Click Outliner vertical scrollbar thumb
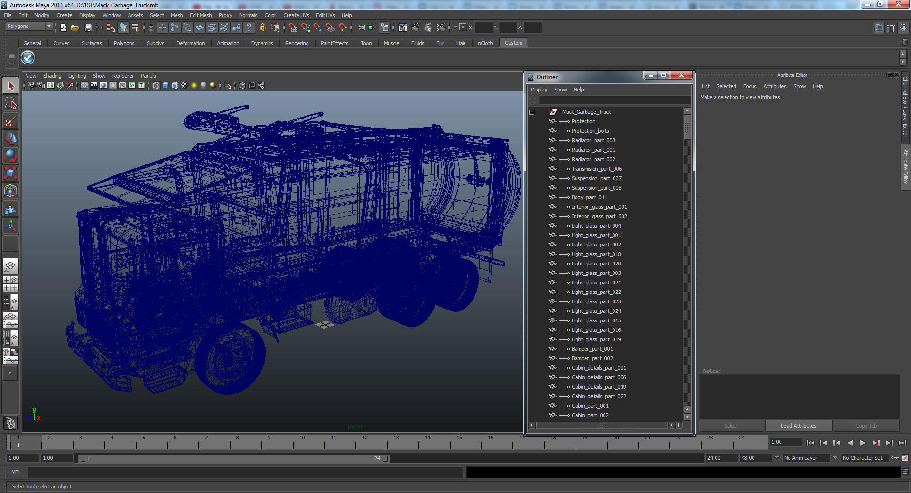911x493 pixels. tap(687, 127)
